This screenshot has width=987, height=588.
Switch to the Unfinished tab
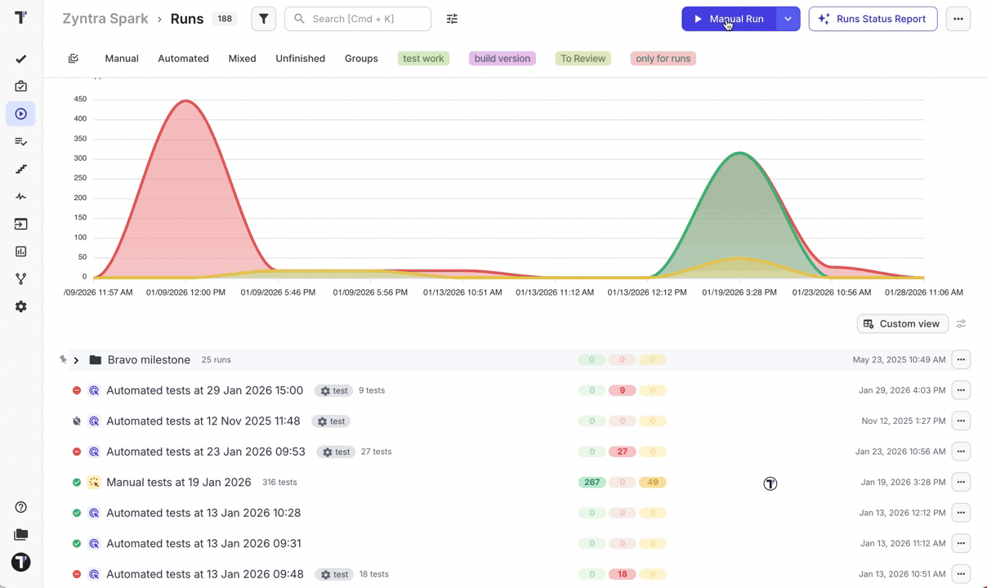[300, 59]
